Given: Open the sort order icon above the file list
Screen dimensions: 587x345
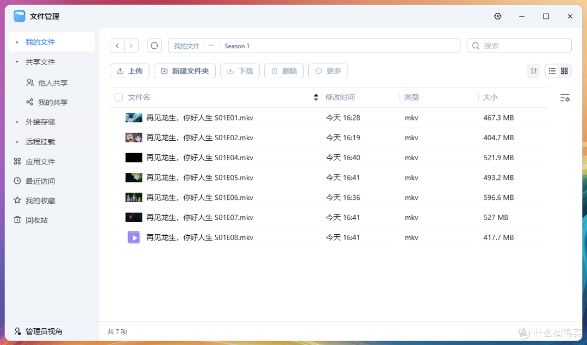Looking at the screenshot, I should point(533,71).
